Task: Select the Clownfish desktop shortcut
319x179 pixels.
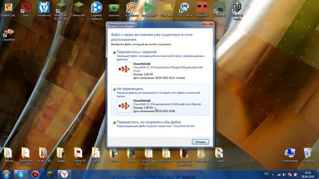Action: click(8, 34)
